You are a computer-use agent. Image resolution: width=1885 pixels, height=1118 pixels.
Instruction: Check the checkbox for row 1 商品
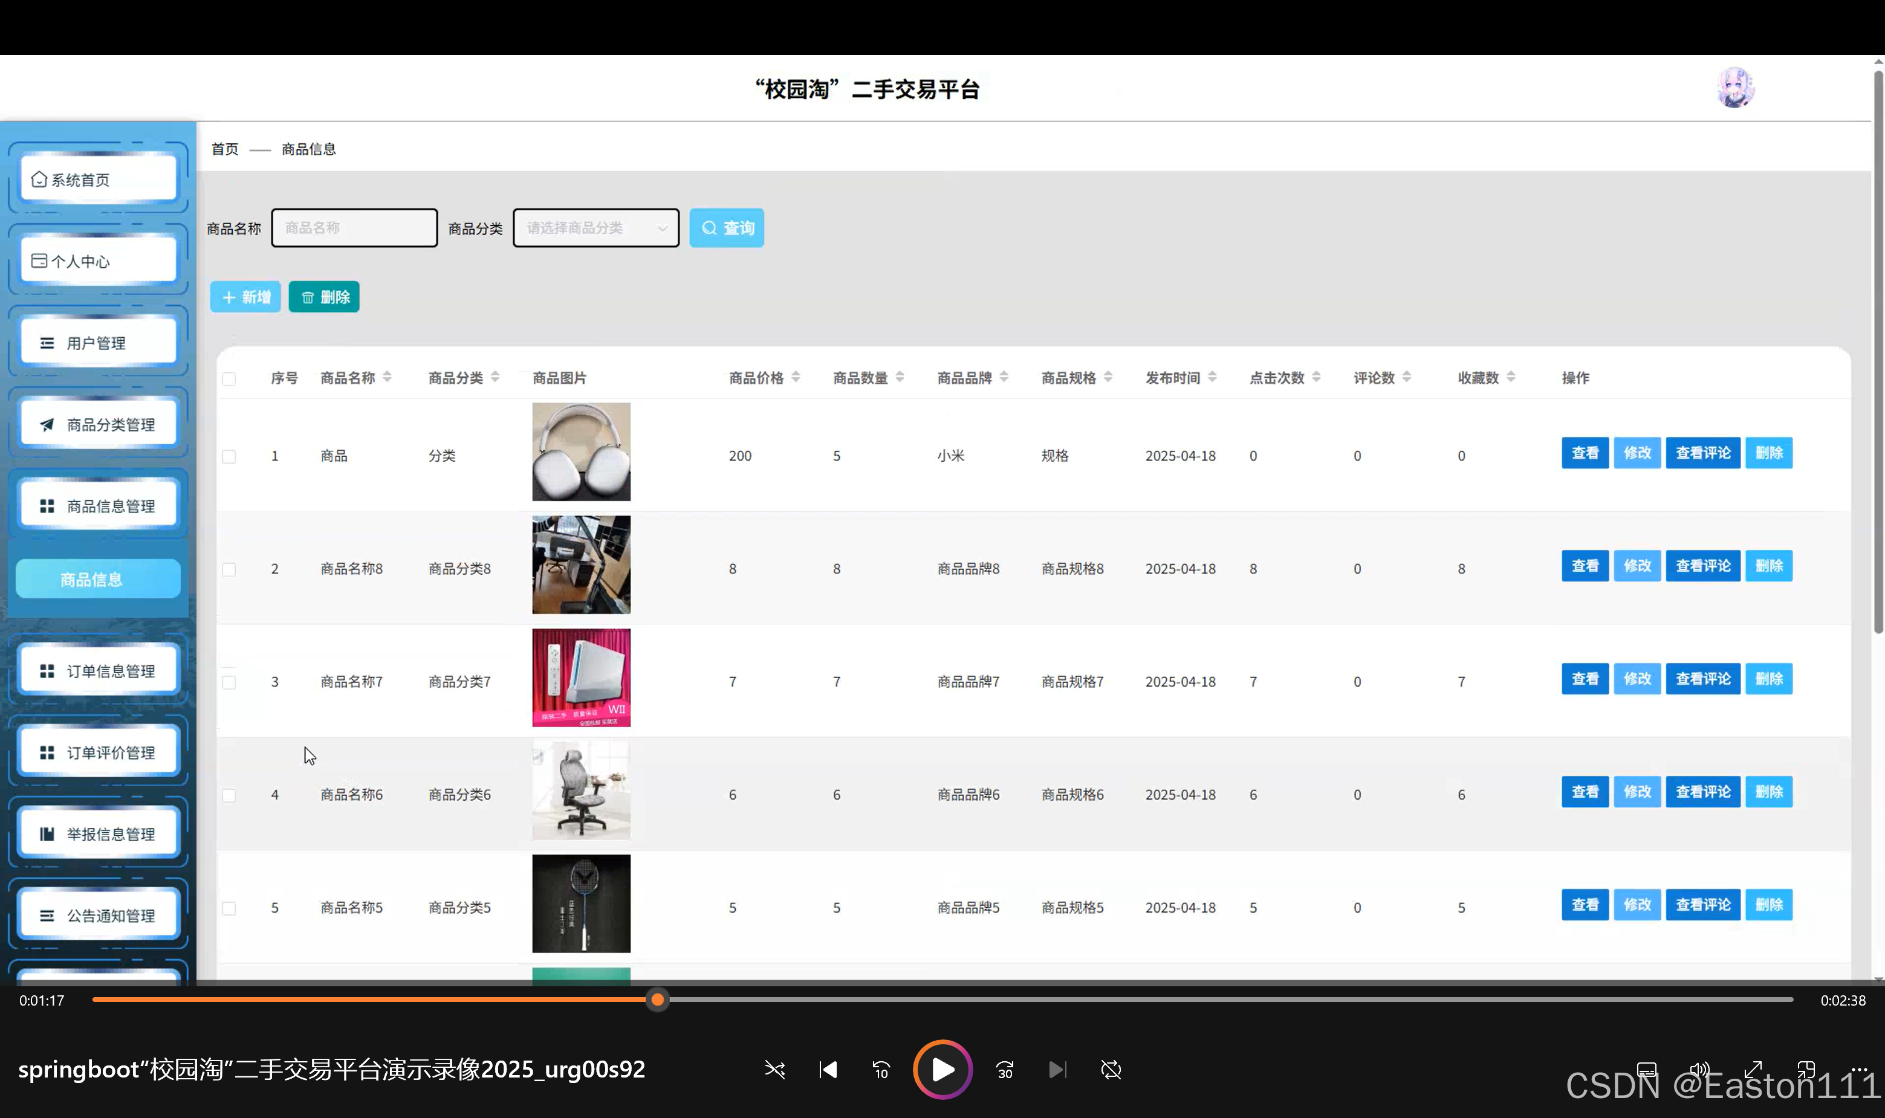click(229, 456)
